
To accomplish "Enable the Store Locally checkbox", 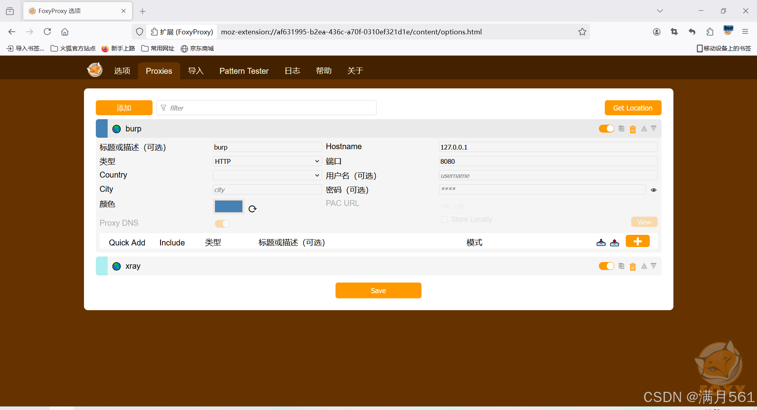I will [444, 219].
